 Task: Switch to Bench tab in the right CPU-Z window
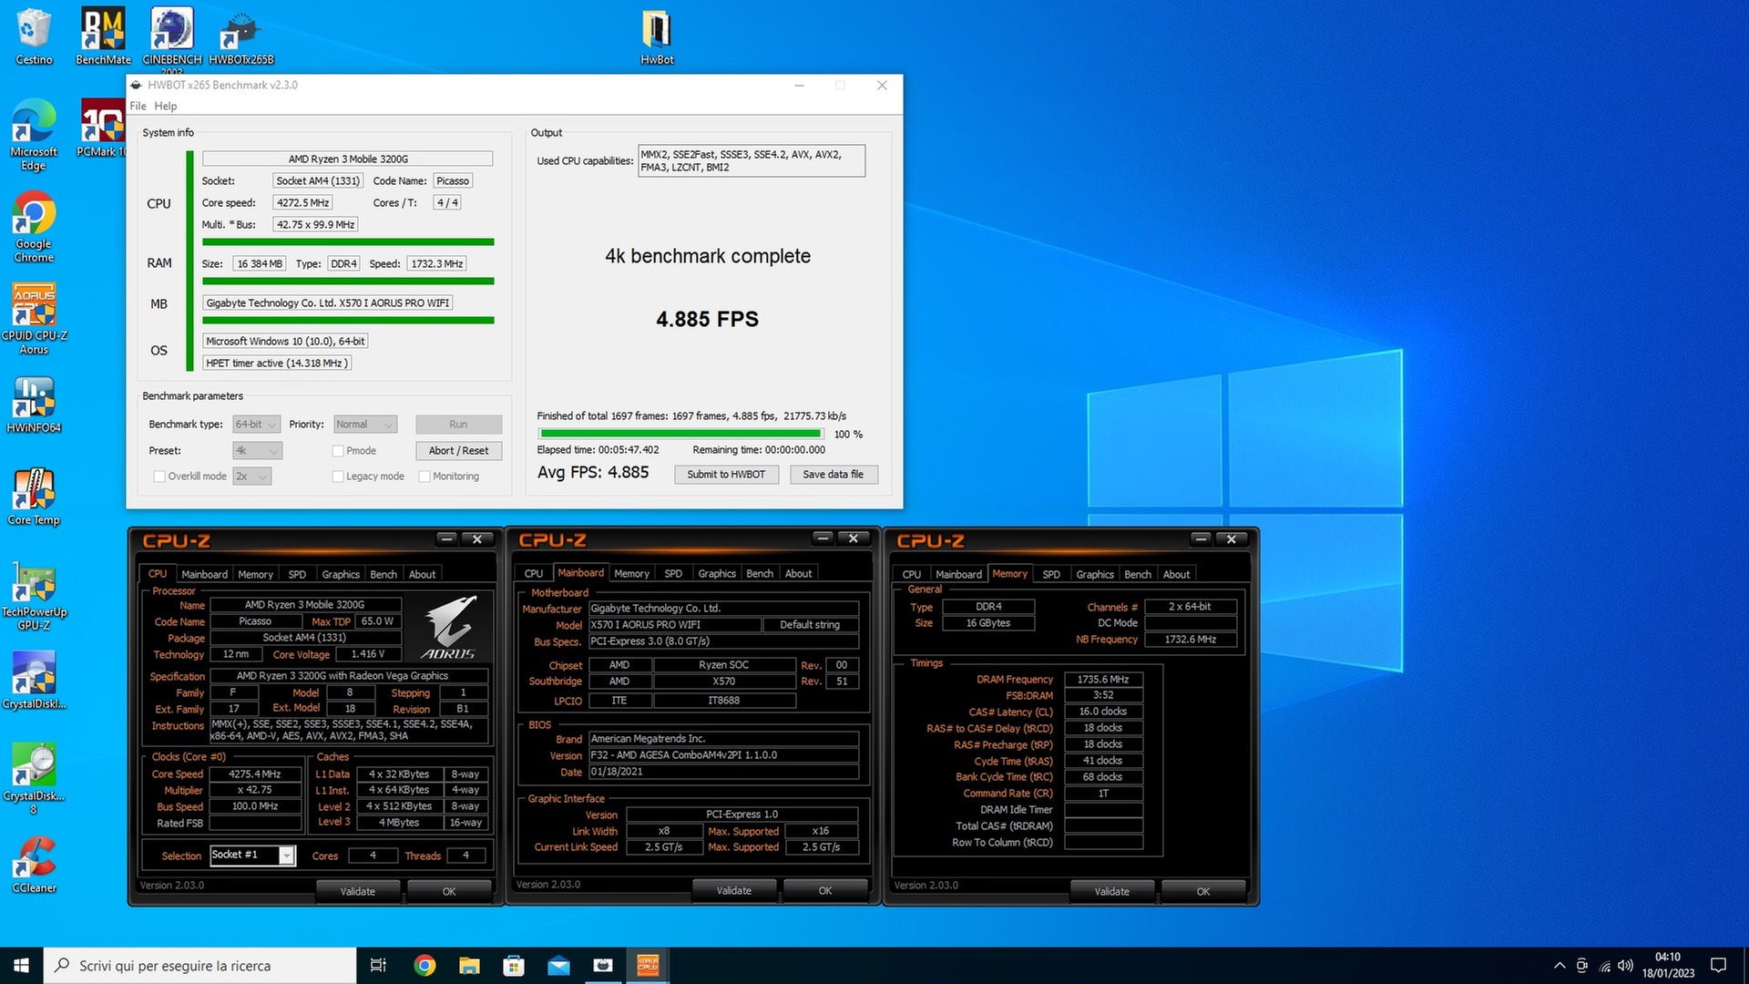[1138, 574]
